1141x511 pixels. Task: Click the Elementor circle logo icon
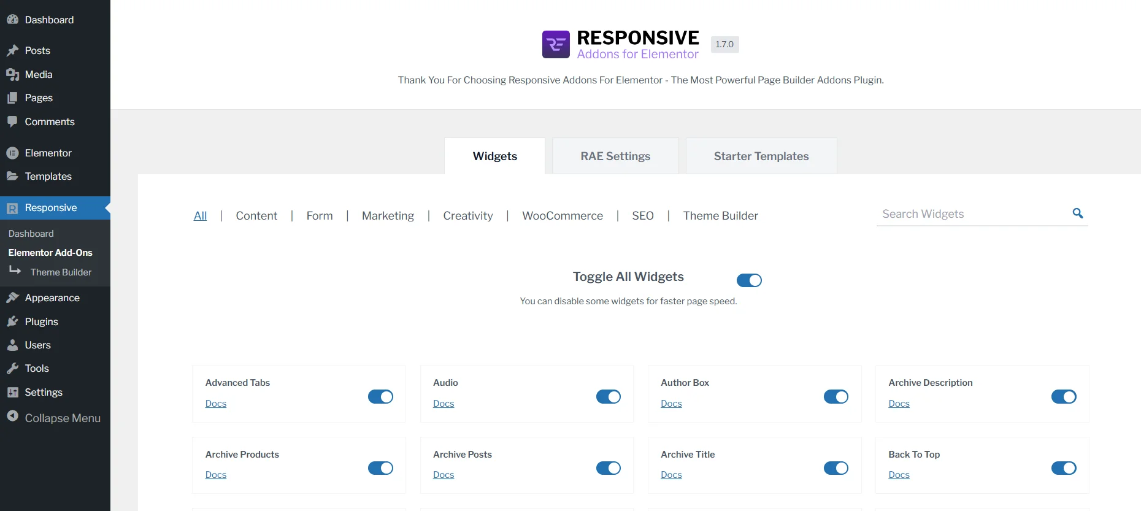click(12, 153)
